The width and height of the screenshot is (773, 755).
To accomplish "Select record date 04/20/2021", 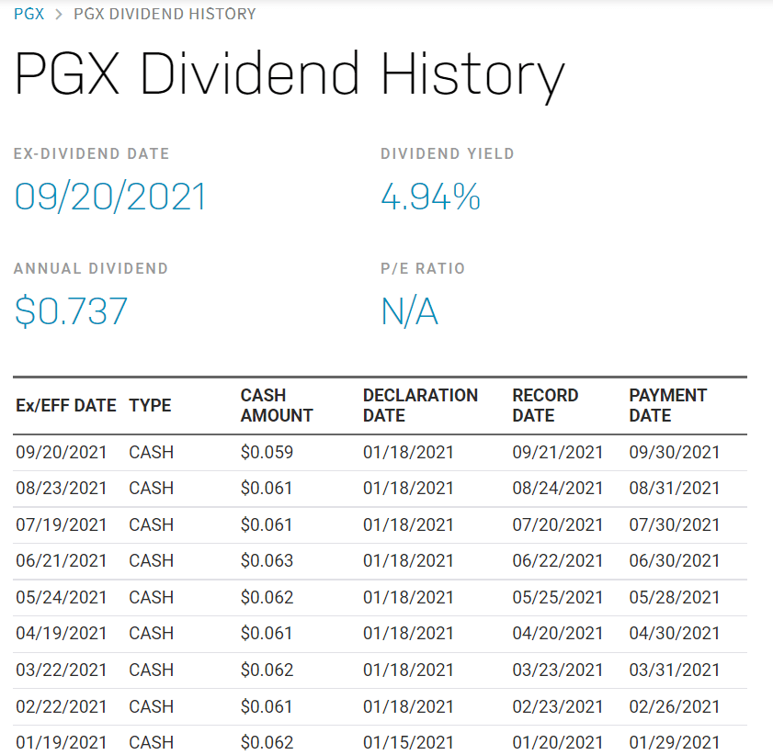I will [x=558, y=633].
